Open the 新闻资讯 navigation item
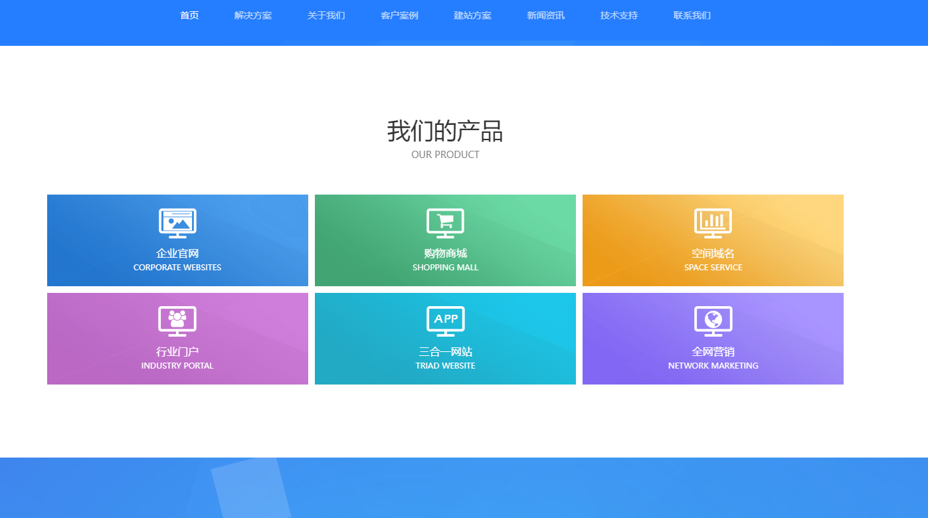Image resolution: width=928 pixels, height=518 pixels. (x=545, y=15)
